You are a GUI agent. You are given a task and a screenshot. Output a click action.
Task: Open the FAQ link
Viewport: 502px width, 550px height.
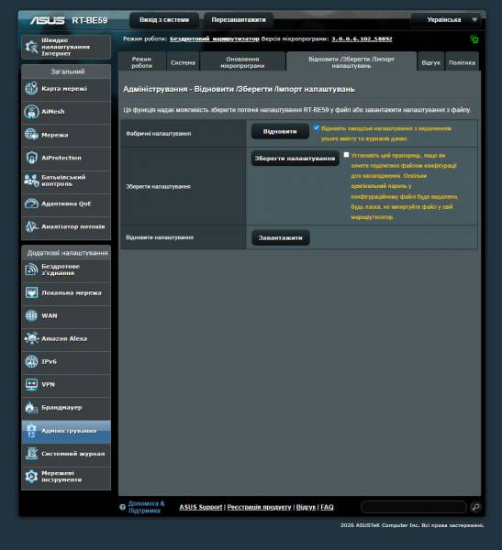coord(327,507)
